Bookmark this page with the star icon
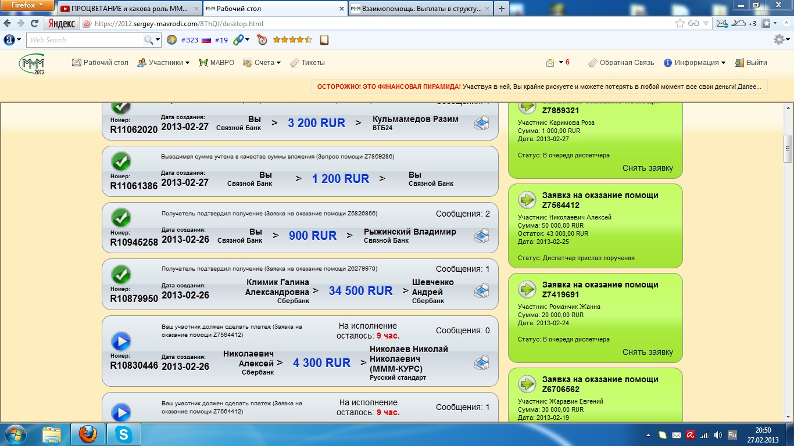Image resolution: width=794 pixels, height=446 pixels. (680, 24)
